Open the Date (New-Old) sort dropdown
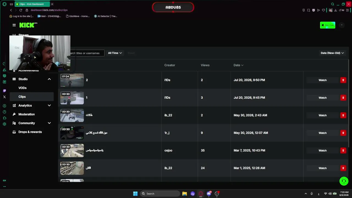Image resolution: width=352 pixels, height=198 pixels. coord(332,53)
